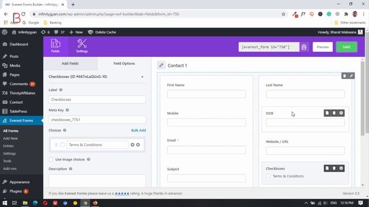Viewport: 369px width, 207px height.
Task: Click the Bulk Add link
Action: [x=138, y=131]
